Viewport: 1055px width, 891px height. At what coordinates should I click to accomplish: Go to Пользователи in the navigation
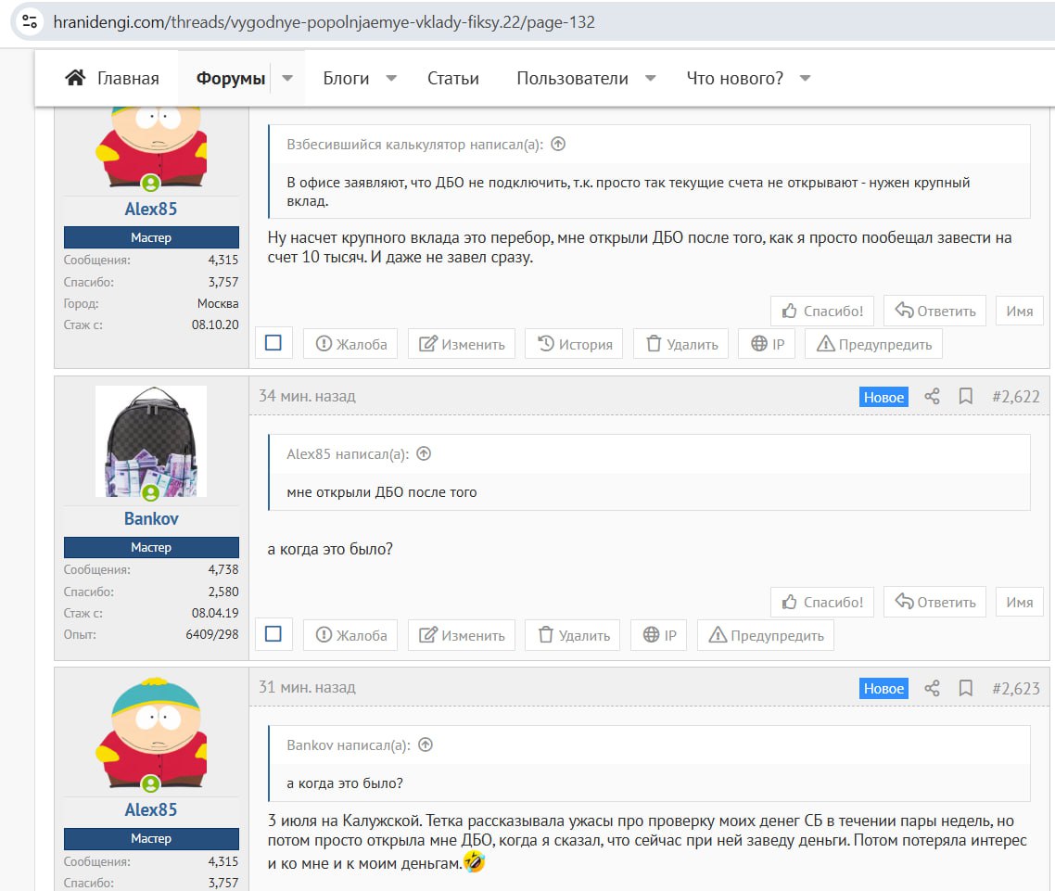pos(572,78)
